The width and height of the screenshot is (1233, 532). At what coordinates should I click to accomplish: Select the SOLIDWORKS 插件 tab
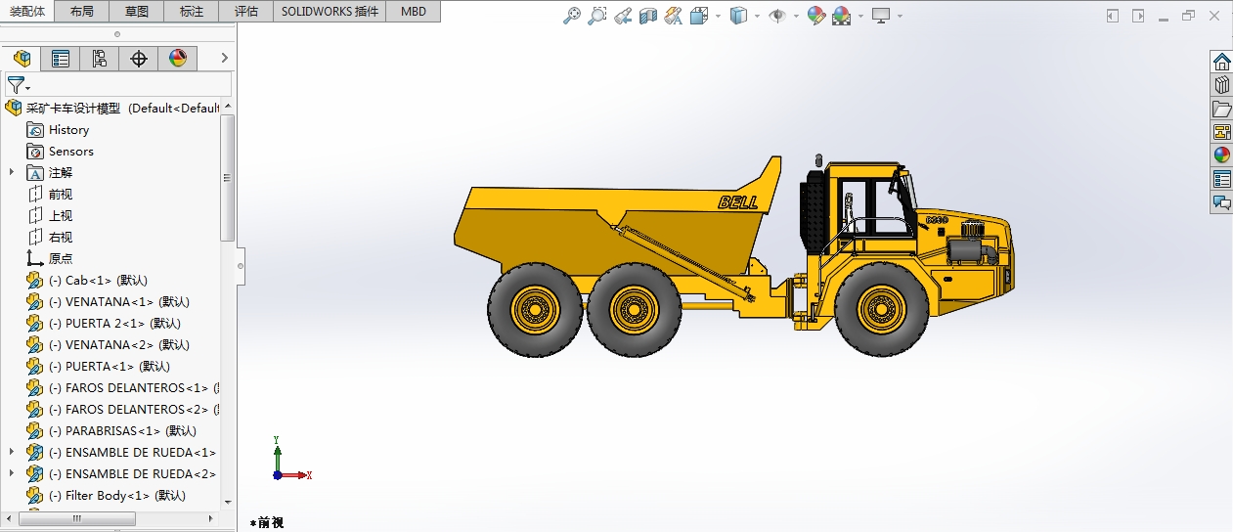(x=330, y=12)
